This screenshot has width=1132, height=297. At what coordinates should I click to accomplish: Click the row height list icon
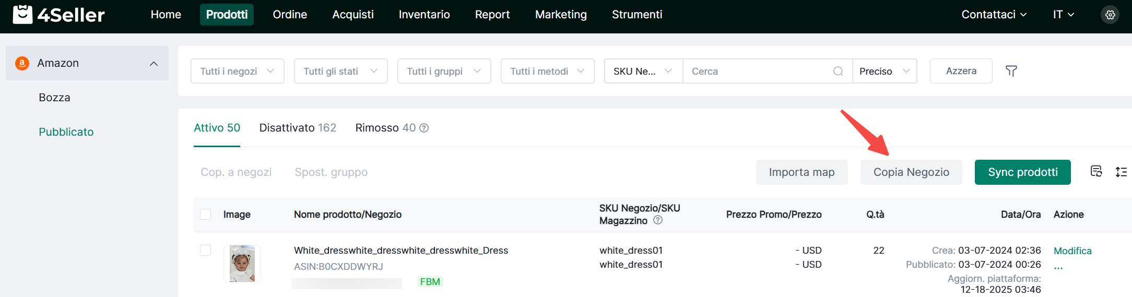[1121, 172]
